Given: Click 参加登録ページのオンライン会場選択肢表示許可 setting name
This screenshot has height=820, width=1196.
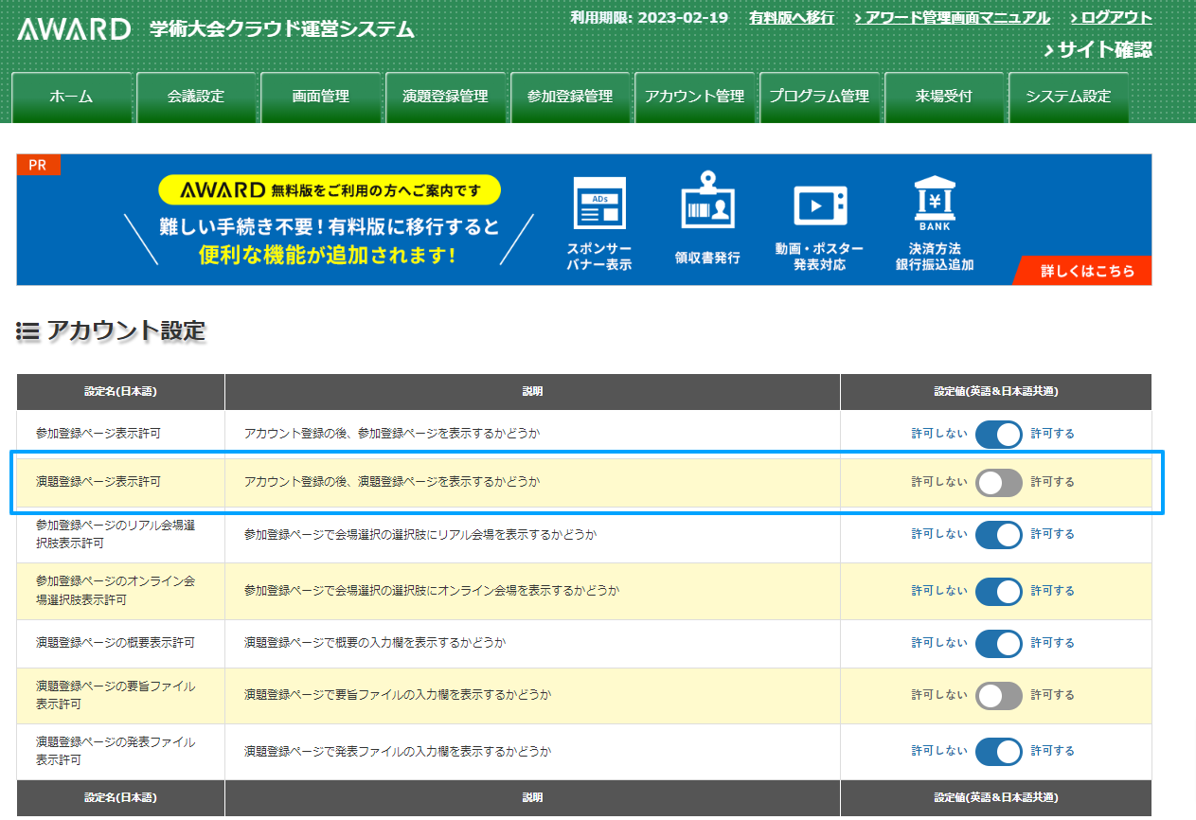Looking at the screenshot, I should click(x=116, y=591).
